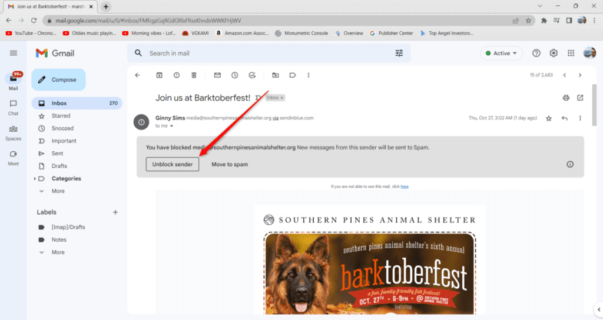Open Chrome's vertical three-dot menu
The width and height of the screenshot is (603, 320).
[595, 21]
